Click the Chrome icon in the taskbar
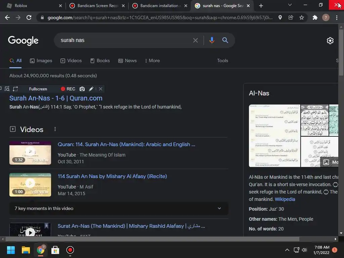Image resolution: width=344 pixels, height=258 pixels. [41, 250]
